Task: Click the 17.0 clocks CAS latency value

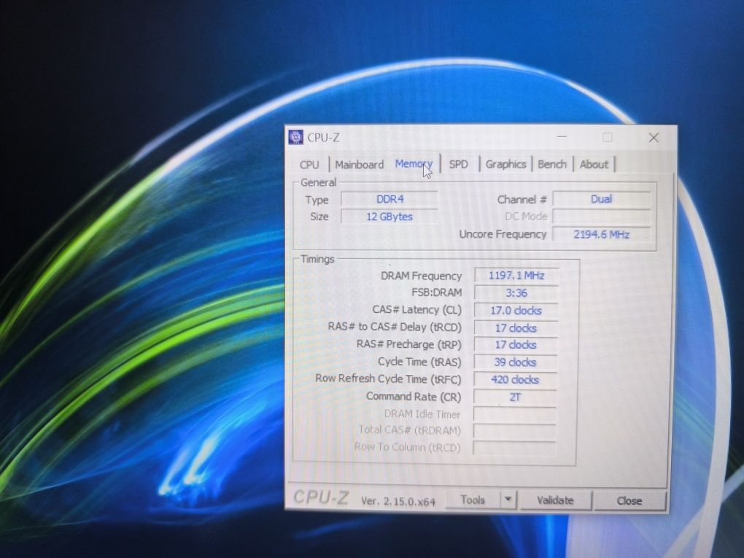Action: 516,311
